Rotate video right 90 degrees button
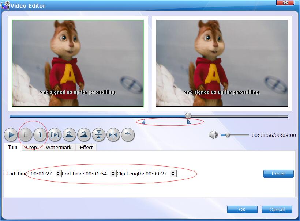The height and width of the screenshot is (221, 300). (x=84, y=135)
